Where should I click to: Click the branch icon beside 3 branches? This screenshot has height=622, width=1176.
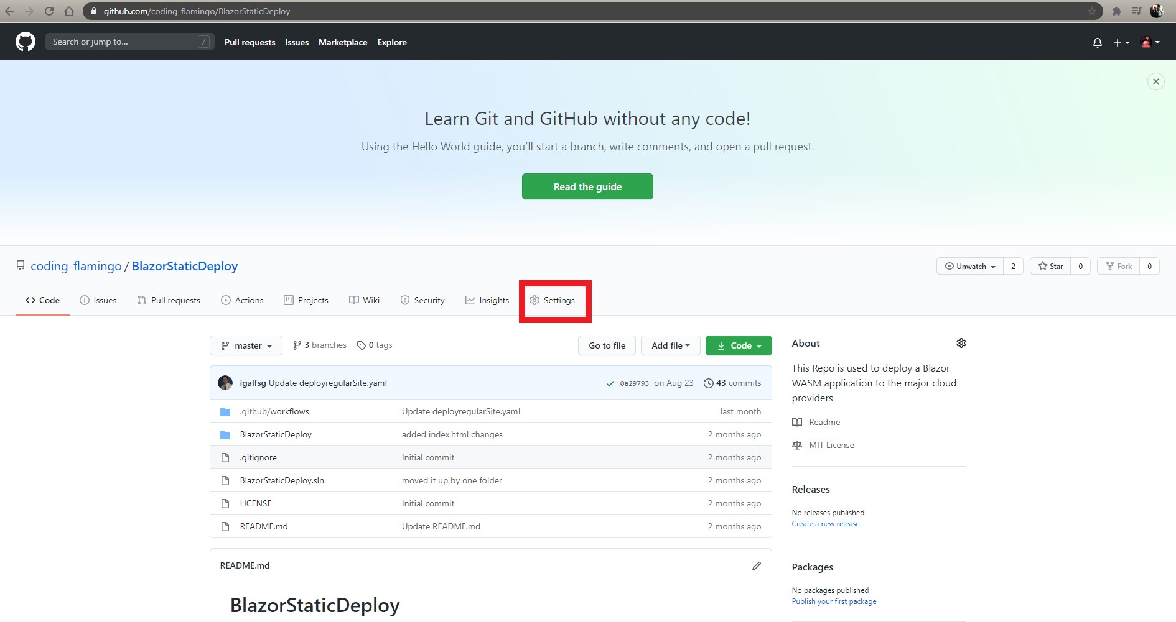(x=297, y=345)
